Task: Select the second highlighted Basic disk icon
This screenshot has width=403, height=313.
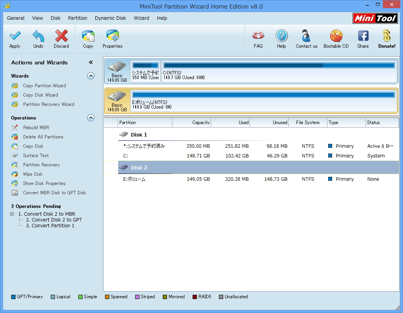Action: pos(117,101)
